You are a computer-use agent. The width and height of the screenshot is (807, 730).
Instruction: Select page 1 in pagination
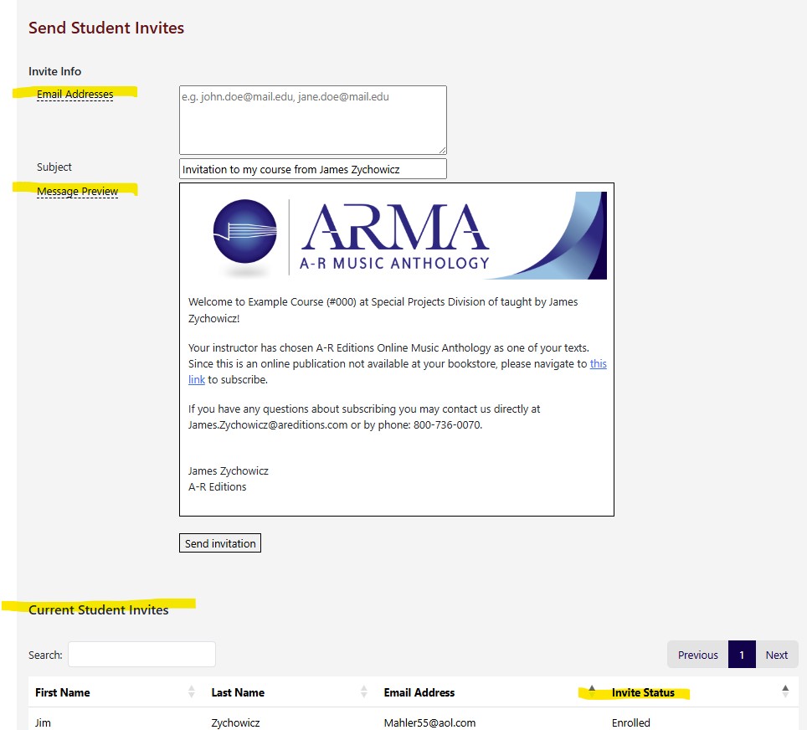742,655
